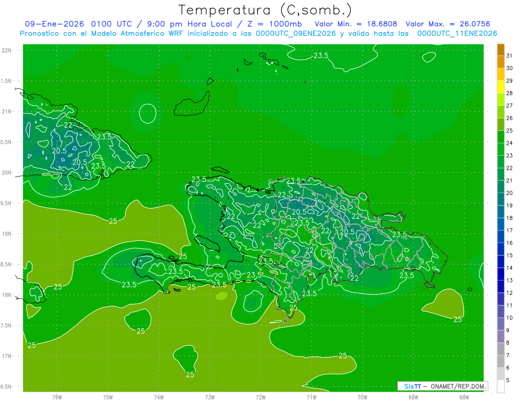Image resolution: width=521 pixels, height=403 pixels.
Task: Click the "20N" latitude axis label
Action: (7, 173)
